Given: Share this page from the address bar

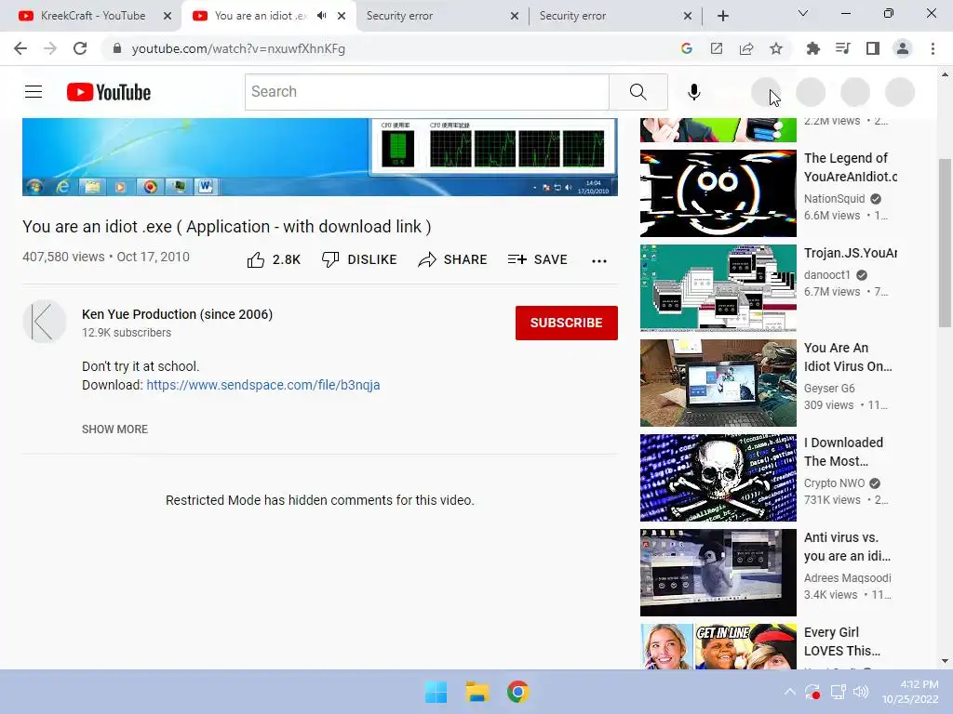Looking at the screenshot, I should (746, 48).
